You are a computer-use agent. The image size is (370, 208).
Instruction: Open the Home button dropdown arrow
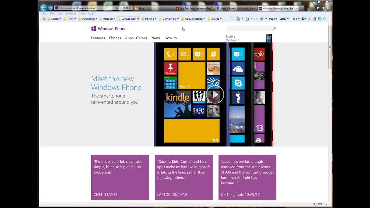click(243, 19)
